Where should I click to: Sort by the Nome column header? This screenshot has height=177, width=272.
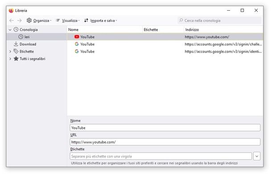(x=105, y=30)
